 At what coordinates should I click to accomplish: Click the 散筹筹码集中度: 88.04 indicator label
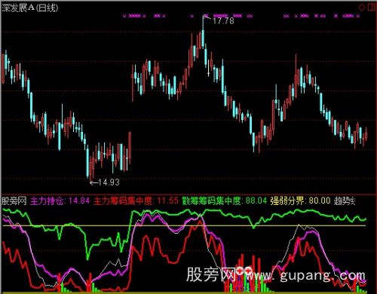[x=224, y=201]
